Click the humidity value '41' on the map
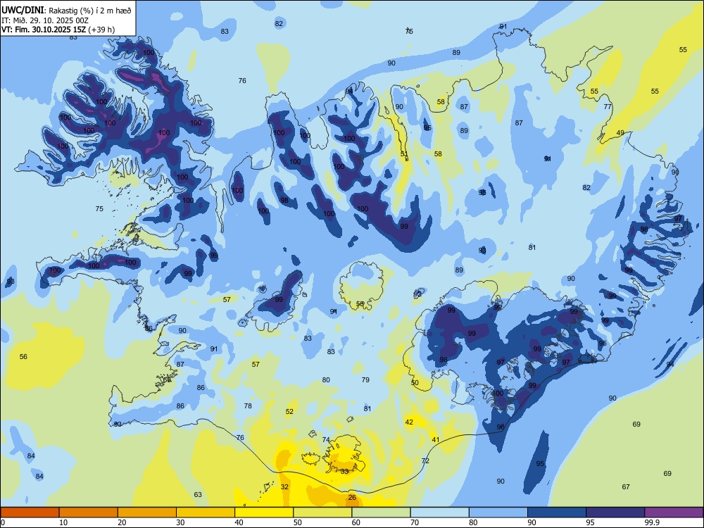The width and height of the screenshot is (704, 528). pos(436,439)
